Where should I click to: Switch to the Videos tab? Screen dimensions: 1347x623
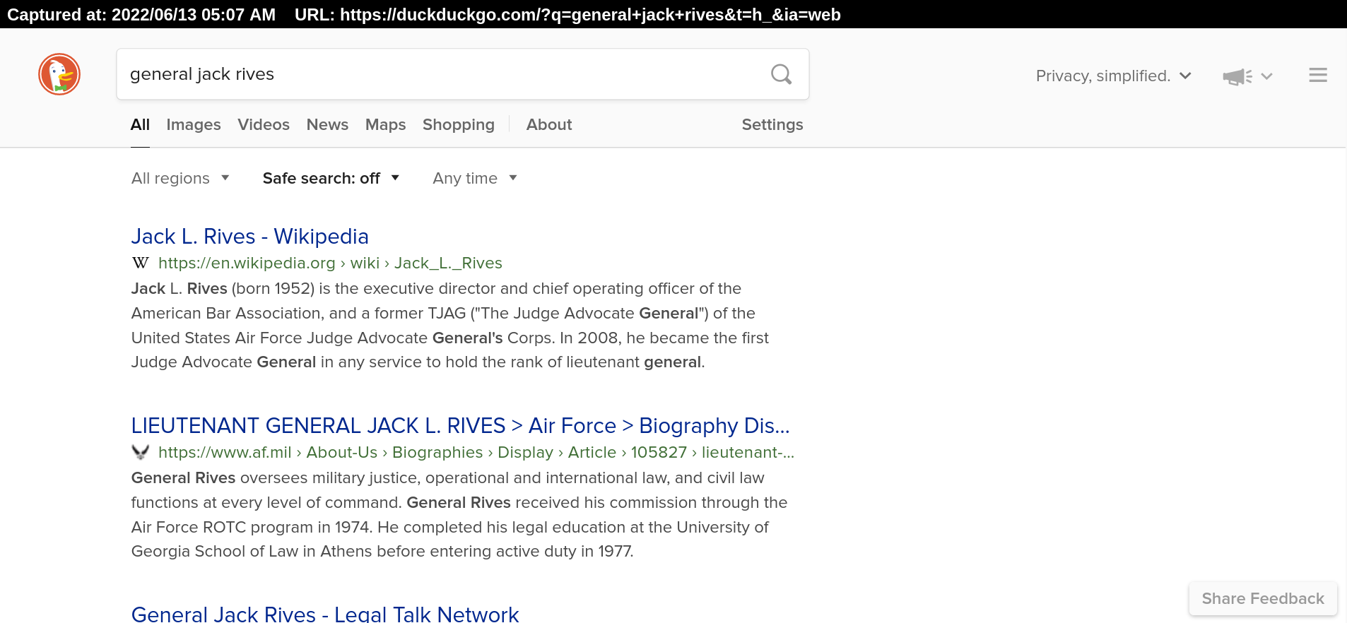tap(264, 124)
